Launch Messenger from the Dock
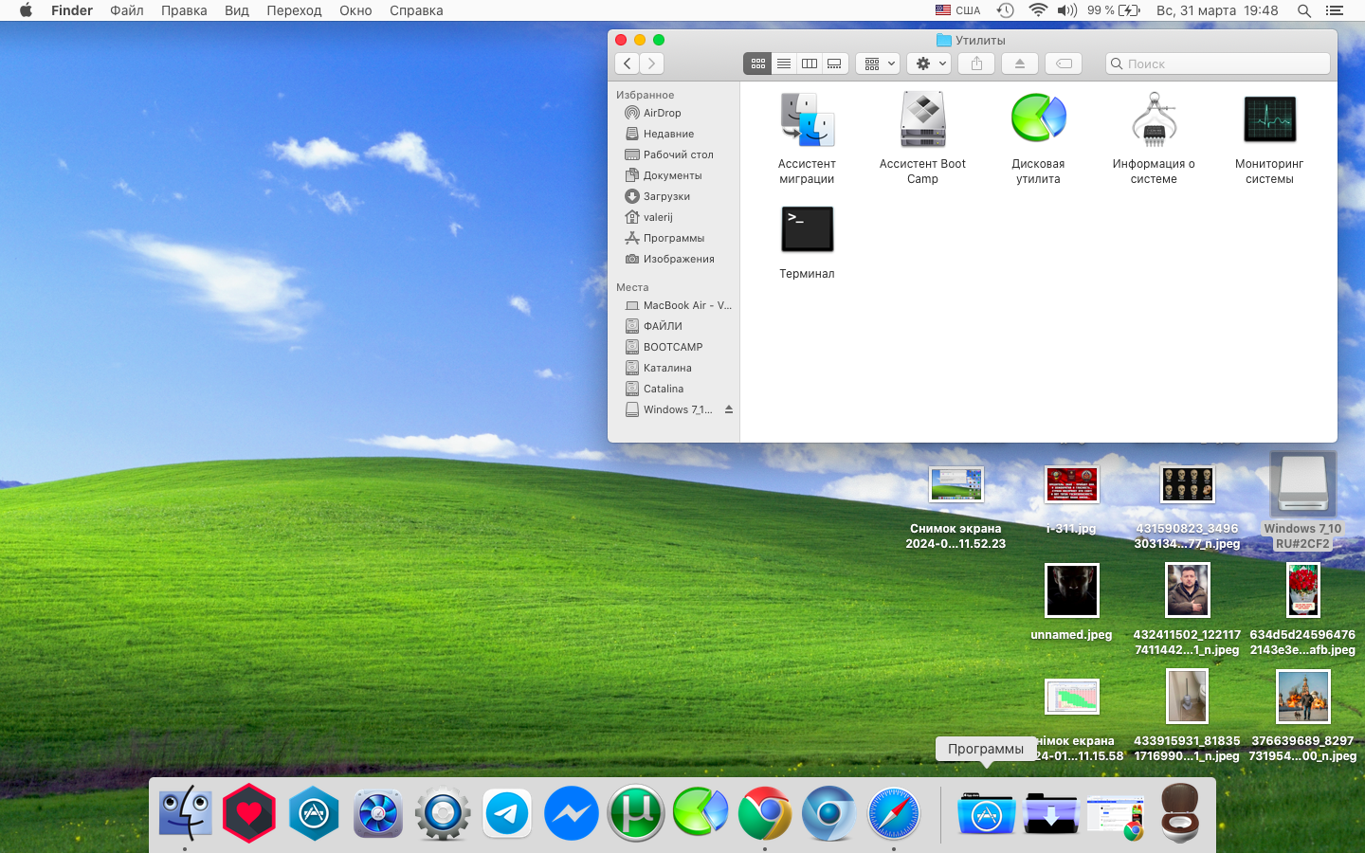This screenshot has width=1365, height=853. (x=572, y=813)
